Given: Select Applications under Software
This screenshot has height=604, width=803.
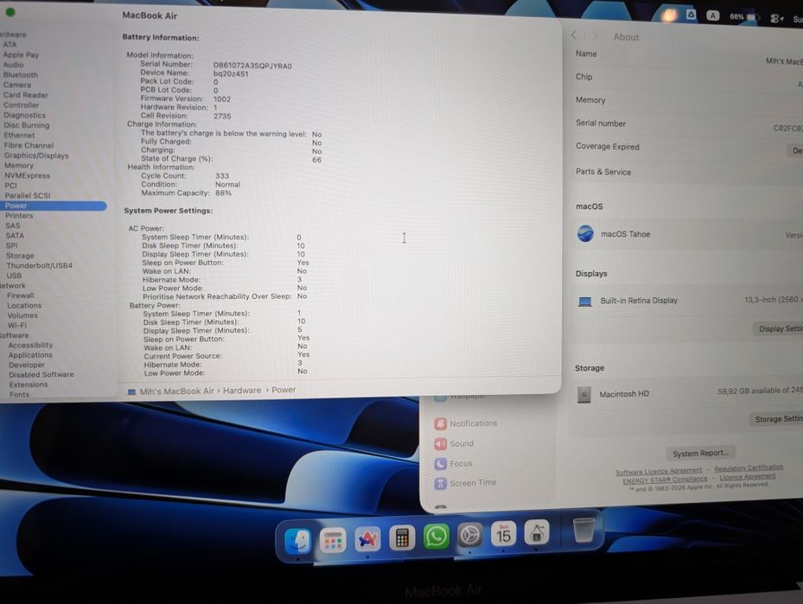Looking at the screenshot, I should (x=30, y=355).
